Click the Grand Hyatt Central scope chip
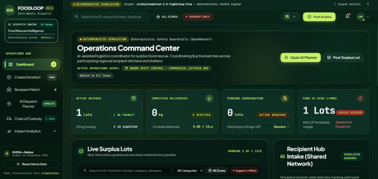The height and width of the screenshot is (179, 378). click(166, 68)
